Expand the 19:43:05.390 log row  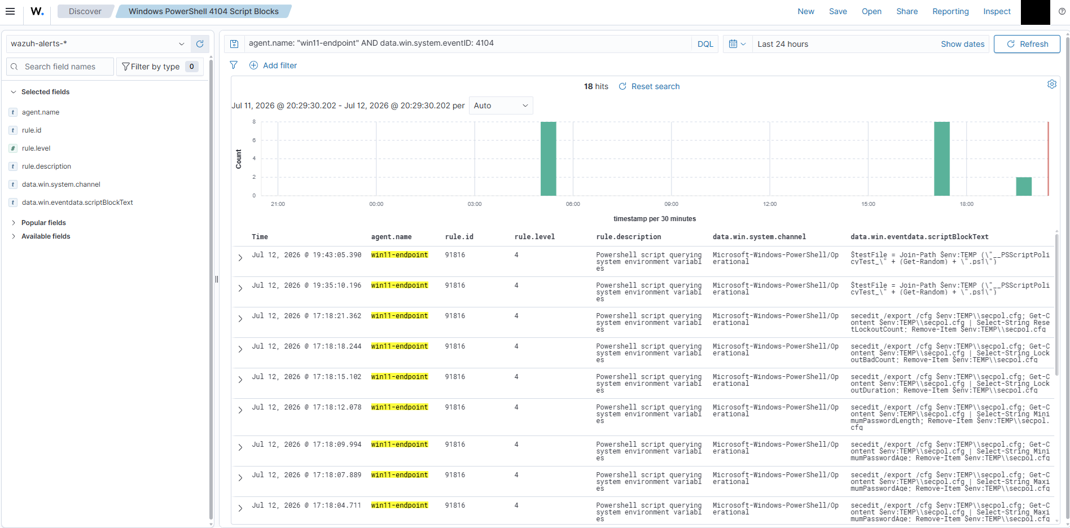click(x=240, y=258)
